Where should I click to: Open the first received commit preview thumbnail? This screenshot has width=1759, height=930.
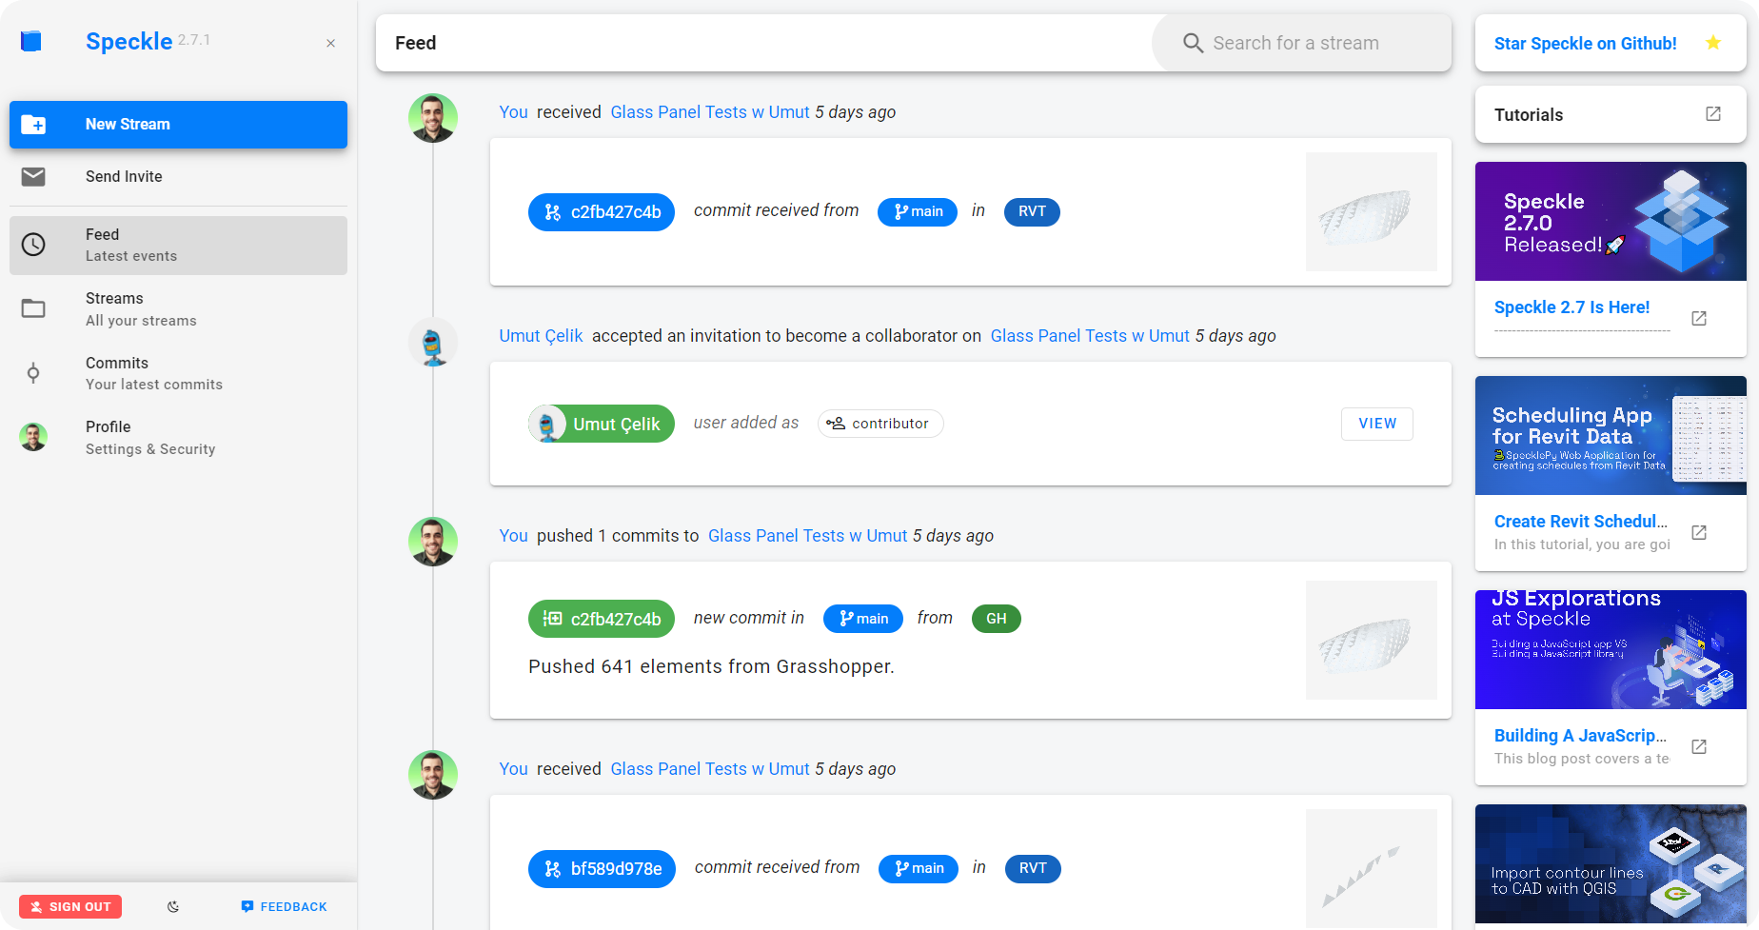[1372, 211]
